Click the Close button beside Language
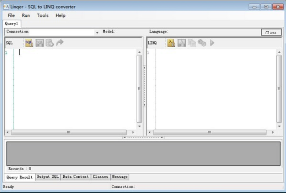This screenshot has height=194, width=286. (x=271, y=33)
